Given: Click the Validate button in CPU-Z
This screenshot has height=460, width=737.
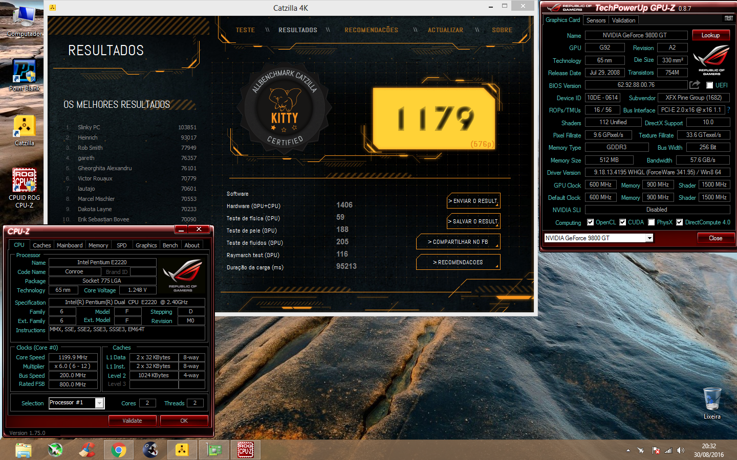Looking at the screenshot, I should [132, 421].
